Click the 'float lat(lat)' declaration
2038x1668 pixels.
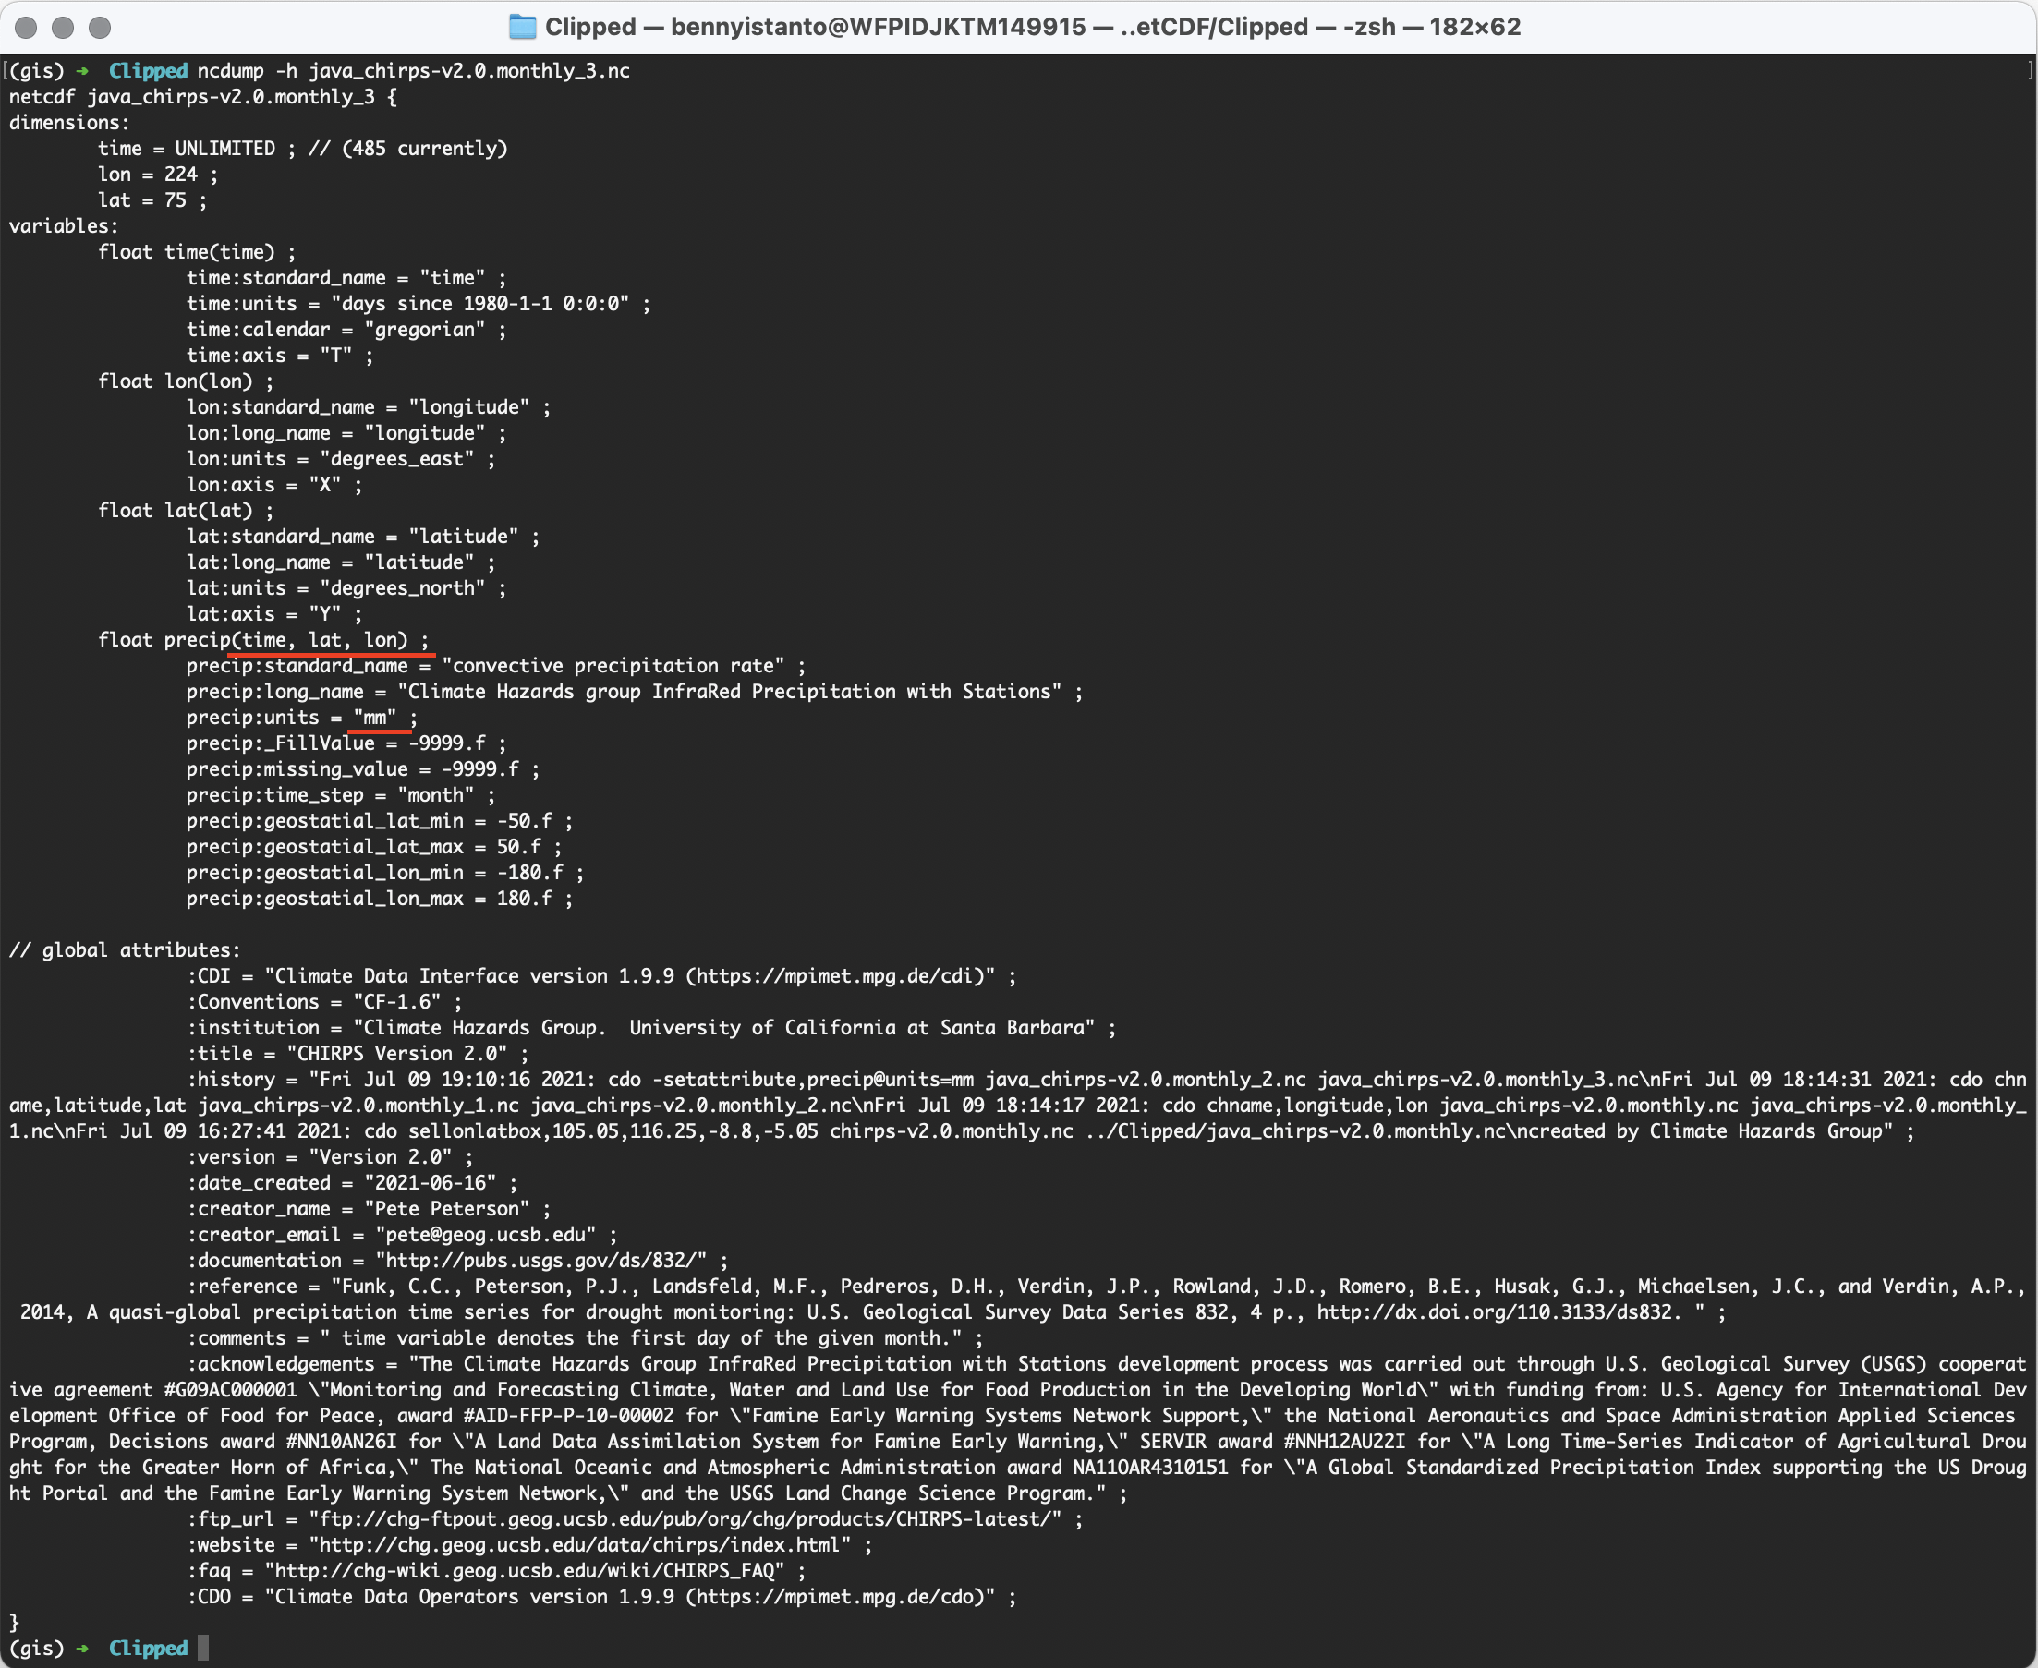tap(186, 511)
